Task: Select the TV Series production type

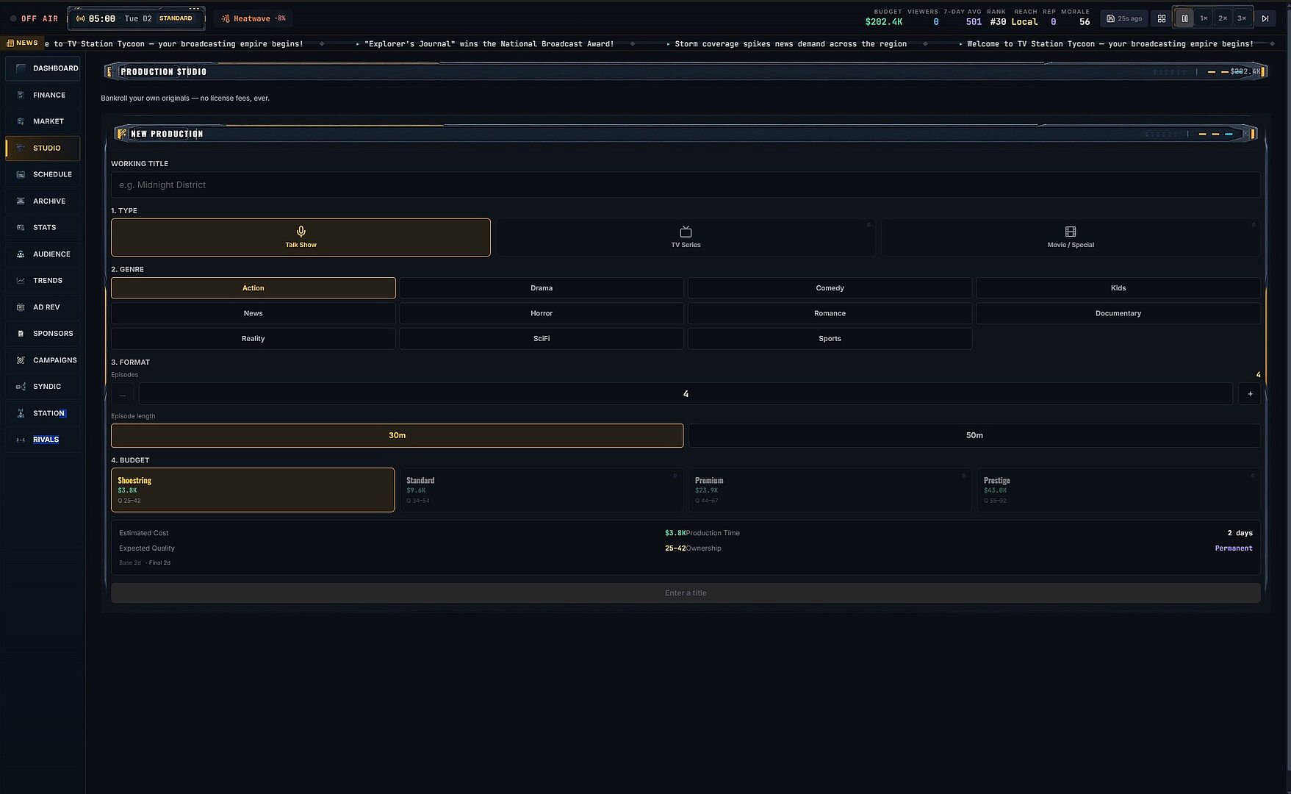Action: tap(686, 237)
